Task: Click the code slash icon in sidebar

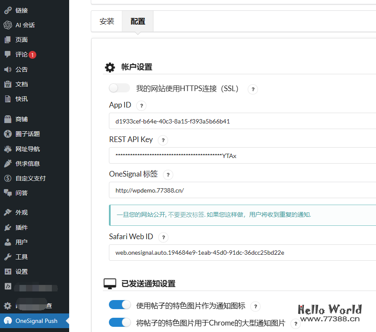Action: coord(8,286)
